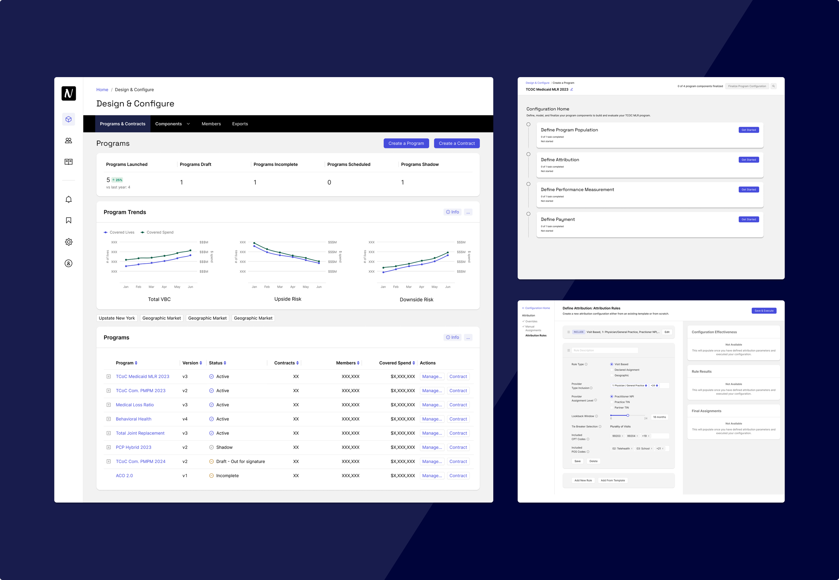
Task: Click Get Started for Define Attribution
Action: pyautogui.click(x=748, y=160)
